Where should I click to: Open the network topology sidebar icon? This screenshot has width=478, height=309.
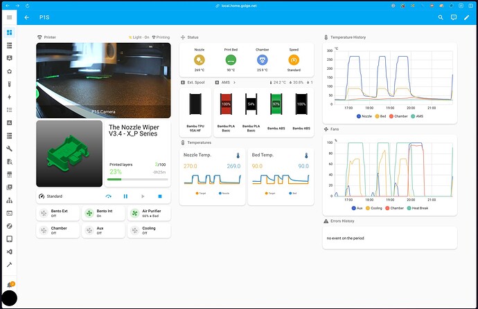coord(10,200)
